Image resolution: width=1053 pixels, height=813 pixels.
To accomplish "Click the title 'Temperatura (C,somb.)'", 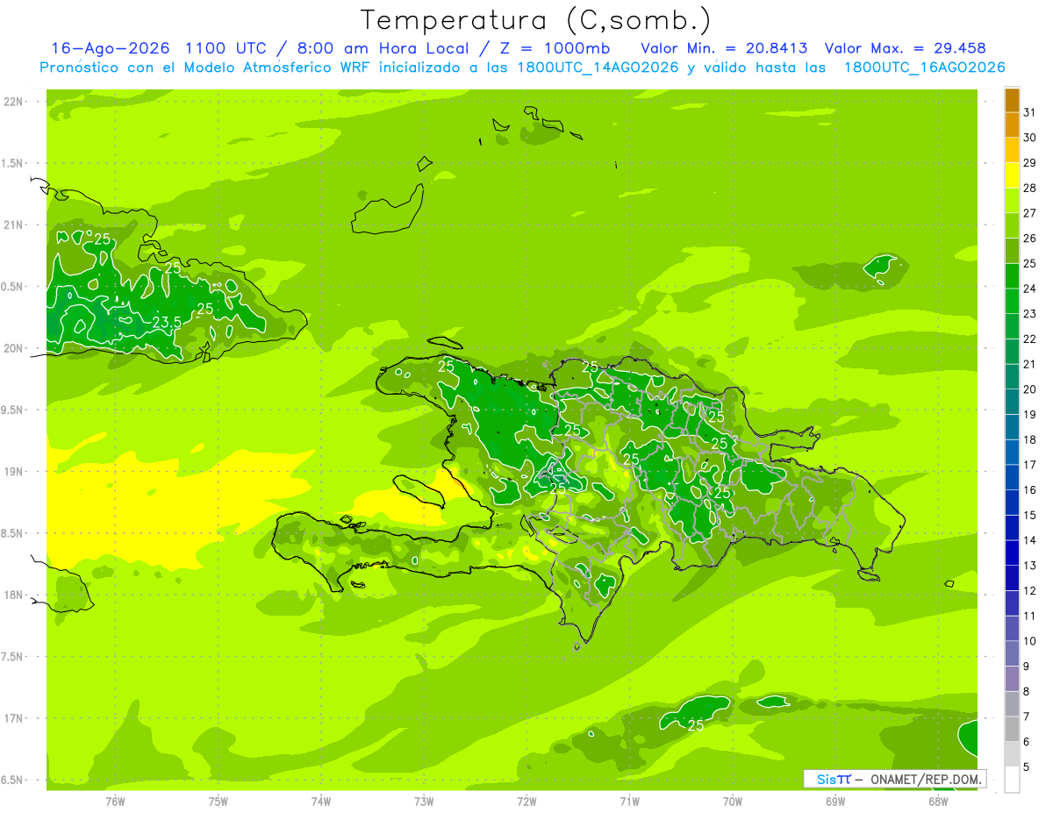I will 536,20.
